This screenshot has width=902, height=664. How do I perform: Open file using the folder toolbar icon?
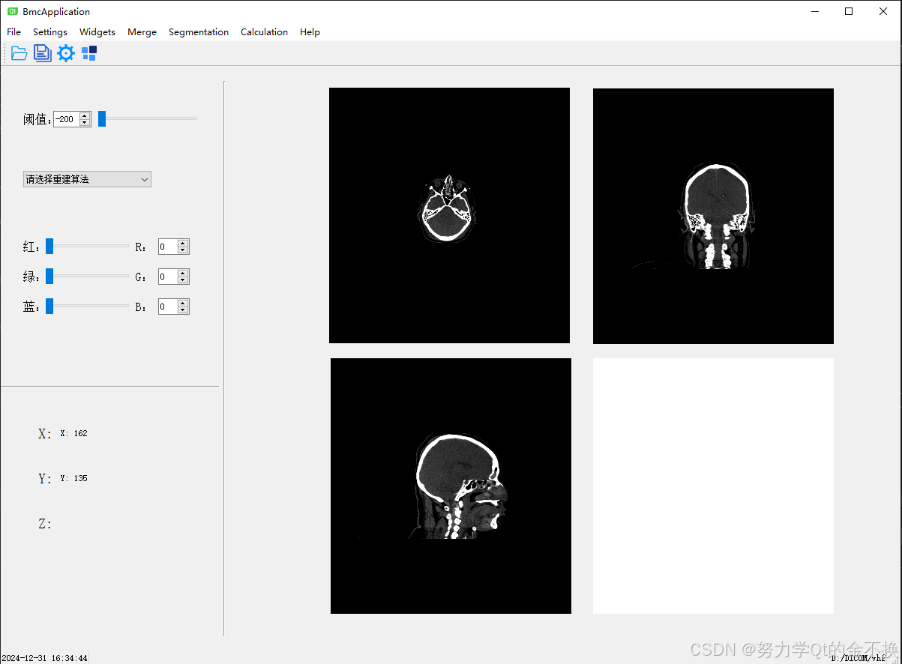[x=19, y=53]
